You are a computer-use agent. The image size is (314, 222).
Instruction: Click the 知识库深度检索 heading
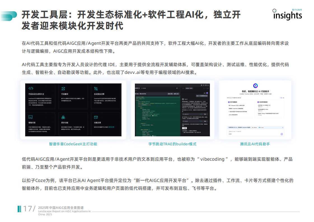(x=263, y=102)
